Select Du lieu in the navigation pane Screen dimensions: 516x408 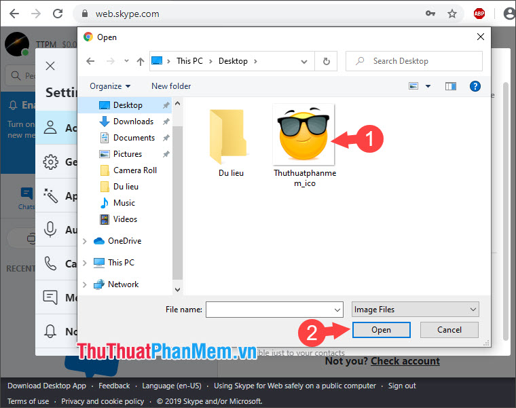click(x=125, y=187)
